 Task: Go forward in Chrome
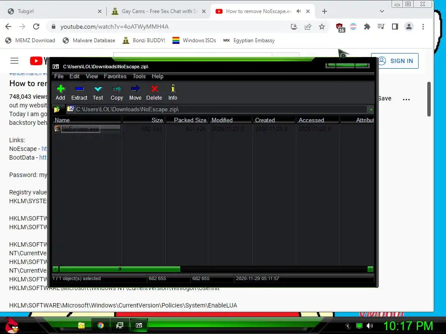point(22,27)
